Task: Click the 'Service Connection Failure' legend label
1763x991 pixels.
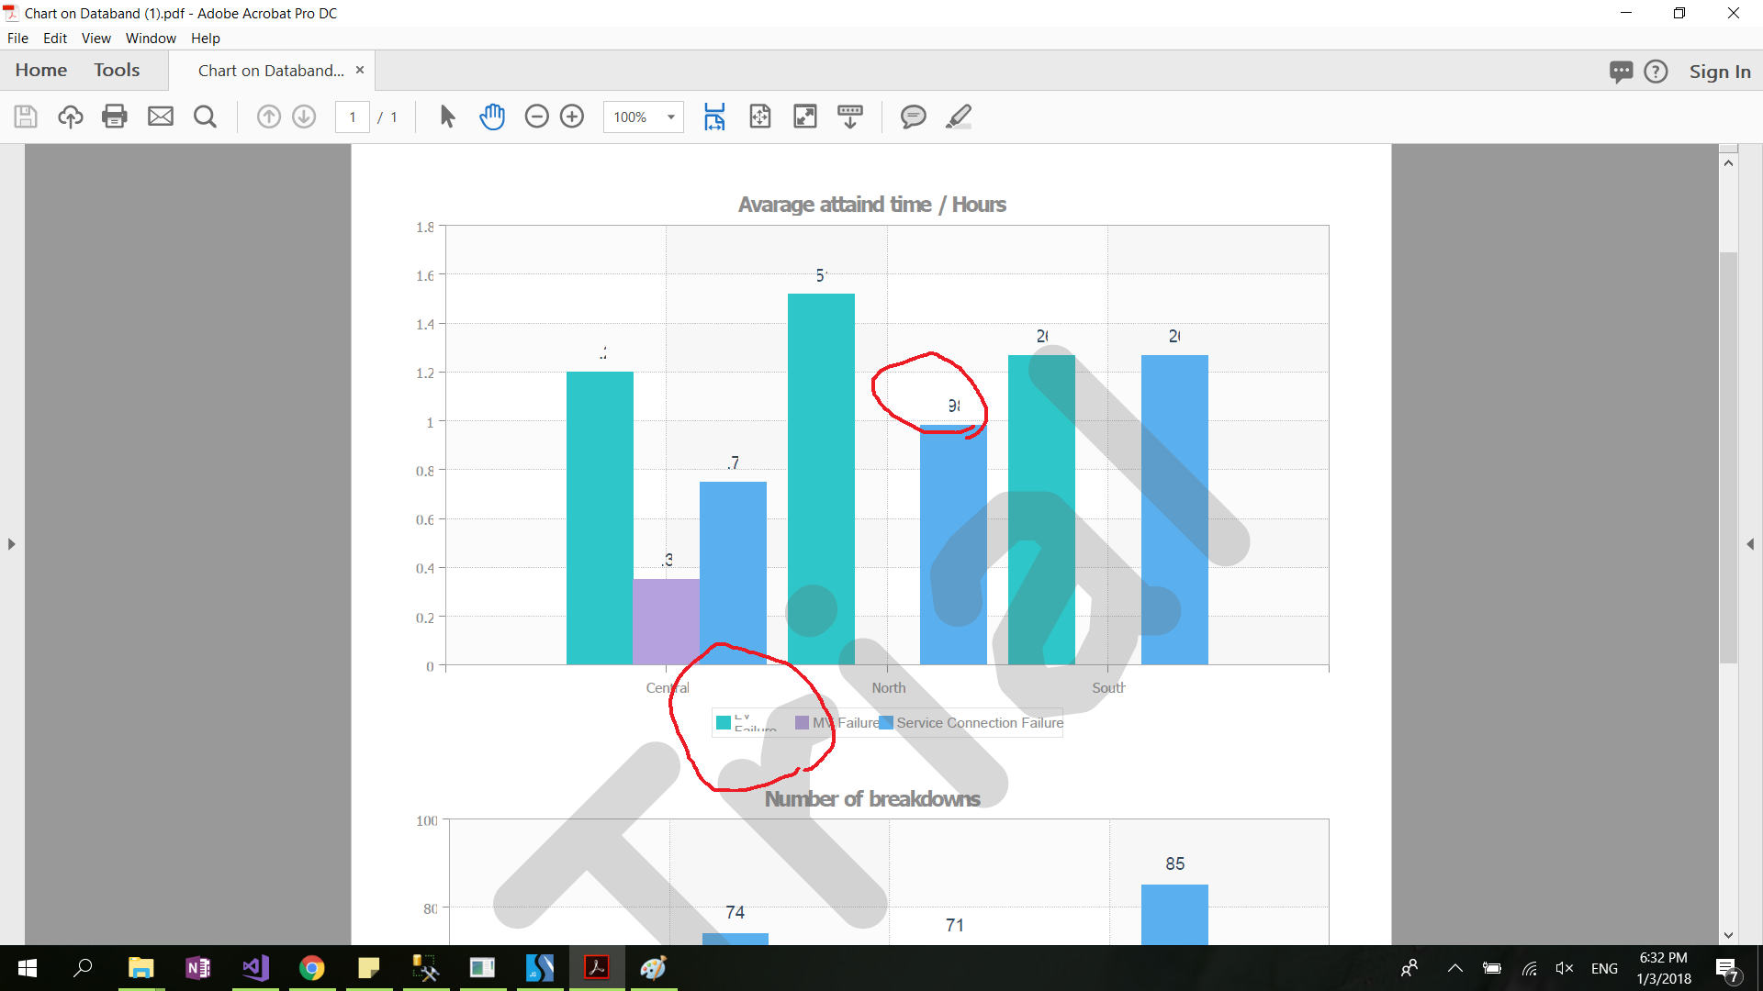Action: (980, 723)
